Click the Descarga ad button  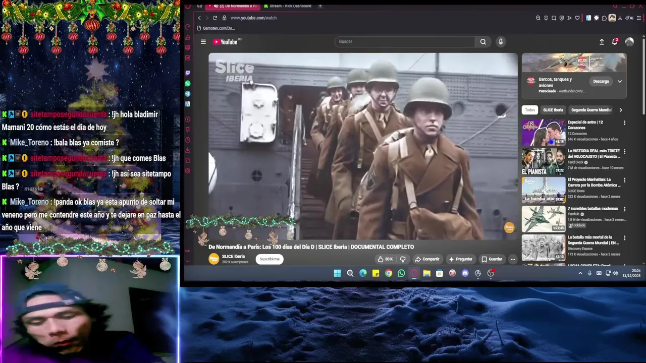click(601, 81)
